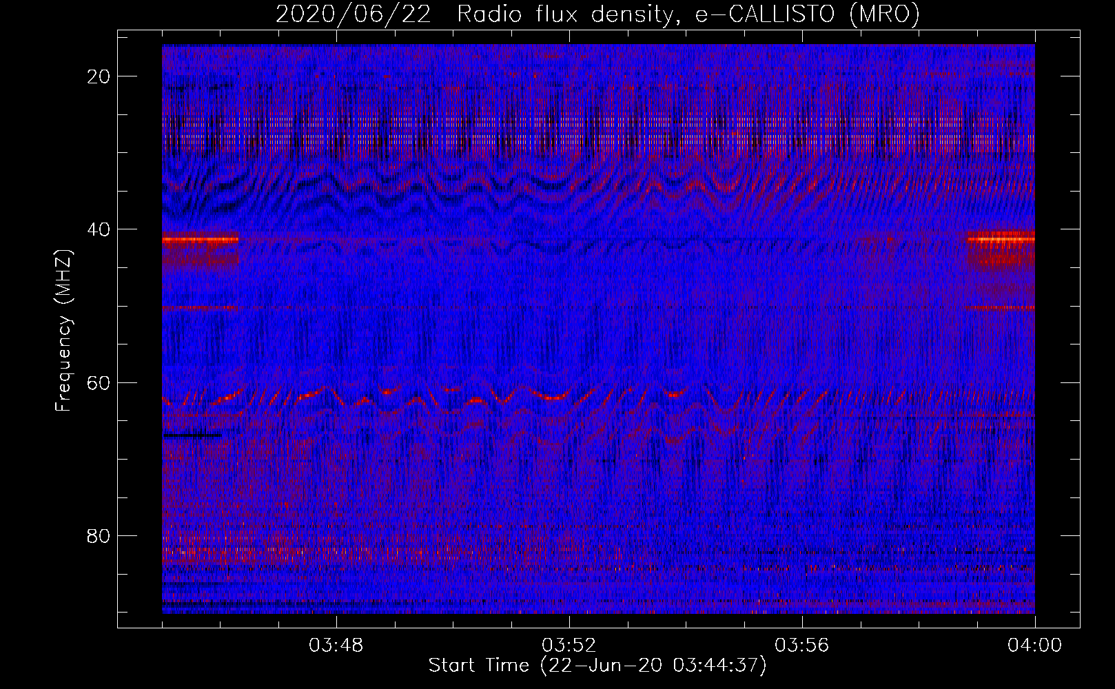The width and height of the screenshot is (1115, 689).
Task: Click the 40 MHz axis tick label
Action: click(99, 229)
